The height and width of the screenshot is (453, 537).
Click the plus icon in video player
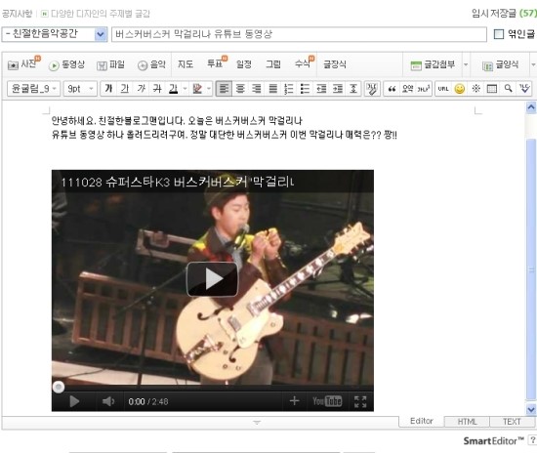(294, 400)
